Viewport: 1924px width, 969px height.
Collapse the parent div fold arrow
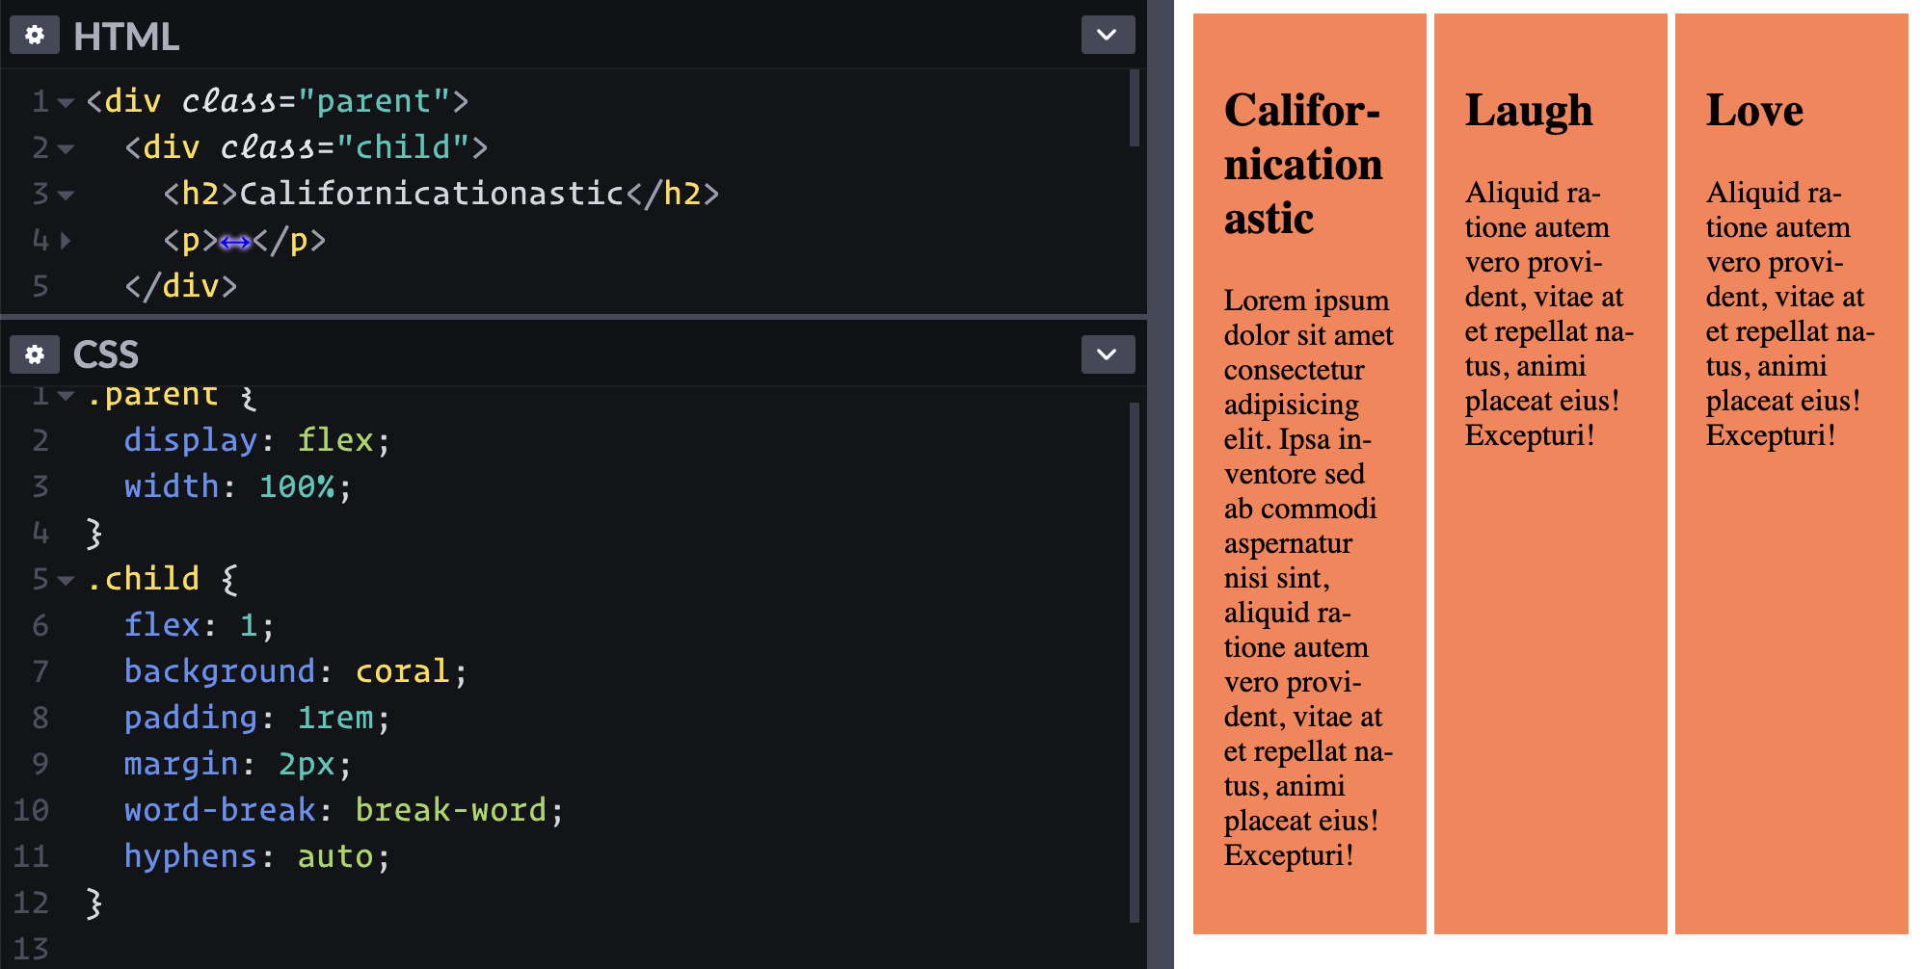(x=66, y=102)
